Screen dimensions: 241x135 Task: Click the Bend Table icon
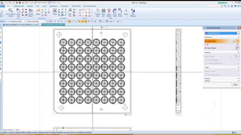(120, 12)
